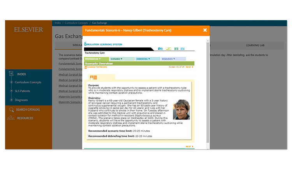Click the orange Change Textbooks refresh icon

pos(86,67)
